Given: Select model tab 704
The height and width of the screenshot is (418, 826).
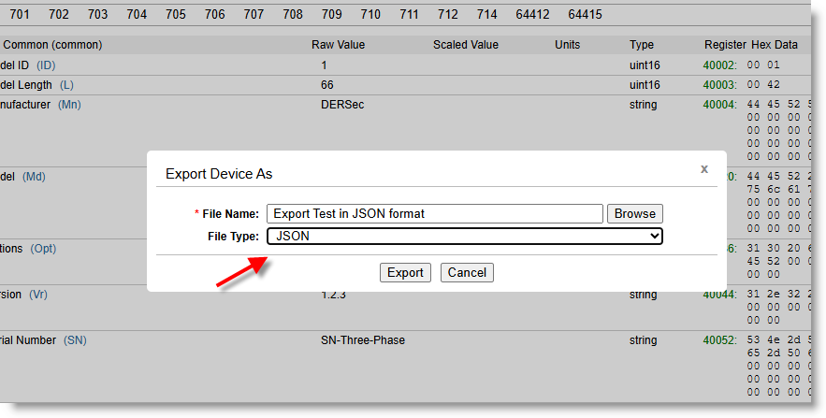Looking at the screenshot, I should (x=137, y=14).
